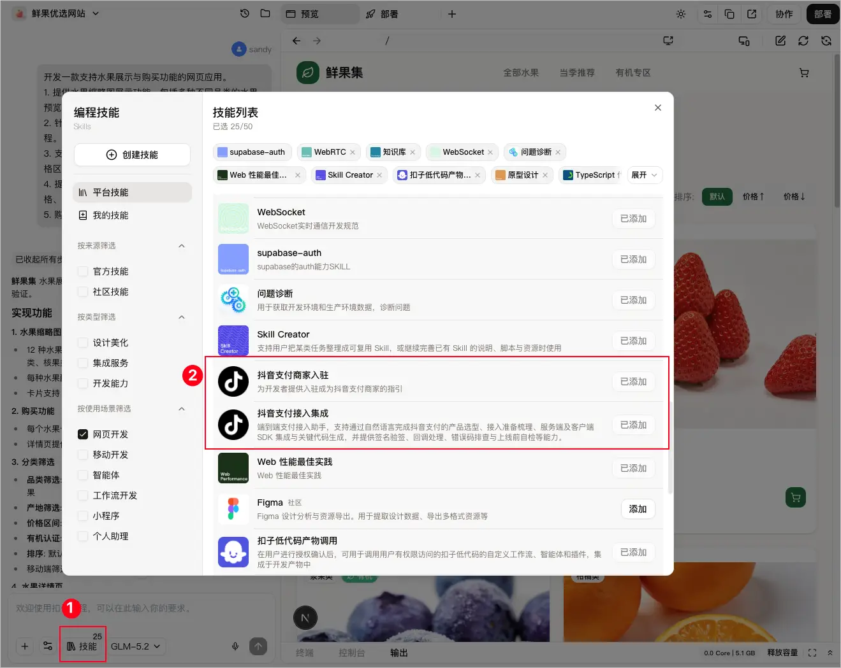The width and height of the screenshot is (841, 668).
Task: Sort by 默认 in the preview page
Action: pos(717,197)
